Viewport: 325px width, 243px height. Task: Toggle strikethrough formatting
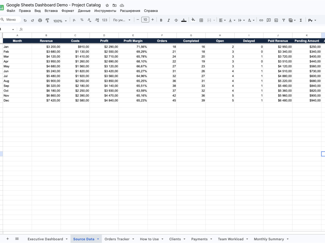[176, 20]
